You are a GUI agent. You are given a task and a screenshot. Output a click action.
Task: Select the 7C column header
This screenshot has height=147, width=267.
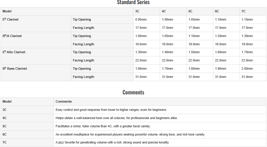pos(243,11)
